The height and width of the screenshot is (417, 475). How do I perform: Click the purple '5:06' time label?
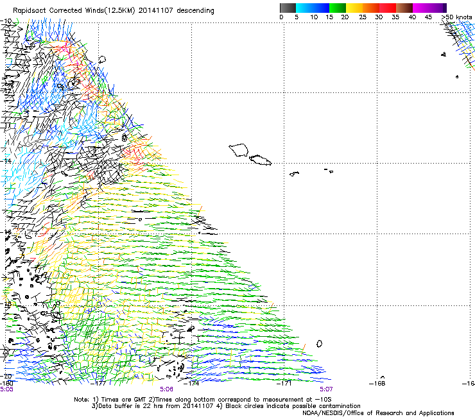167,389
